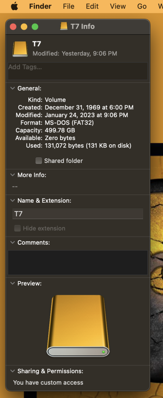
Task: Open the File menu
Action: tap(69, 6)
